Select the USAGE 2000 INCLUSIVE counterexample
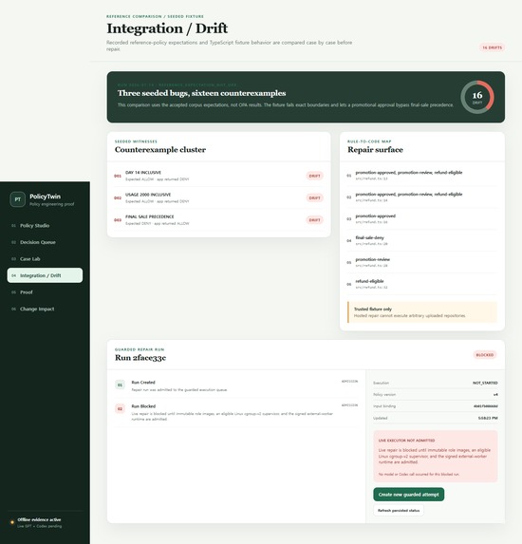 pyautogui.click(x=219, y=197)
